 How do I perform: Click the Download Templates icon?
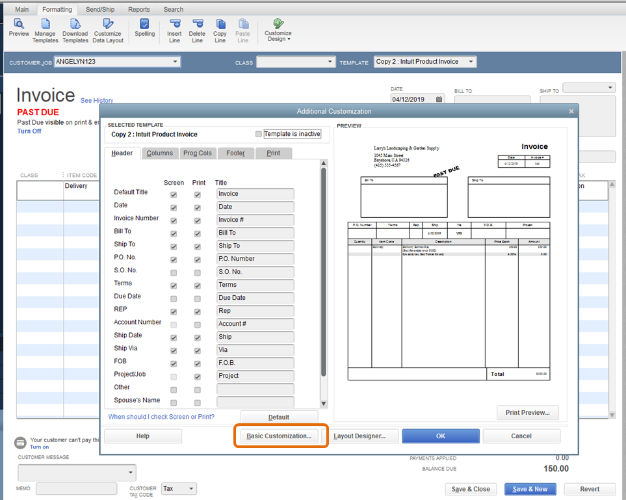click(x=75, y=27)
